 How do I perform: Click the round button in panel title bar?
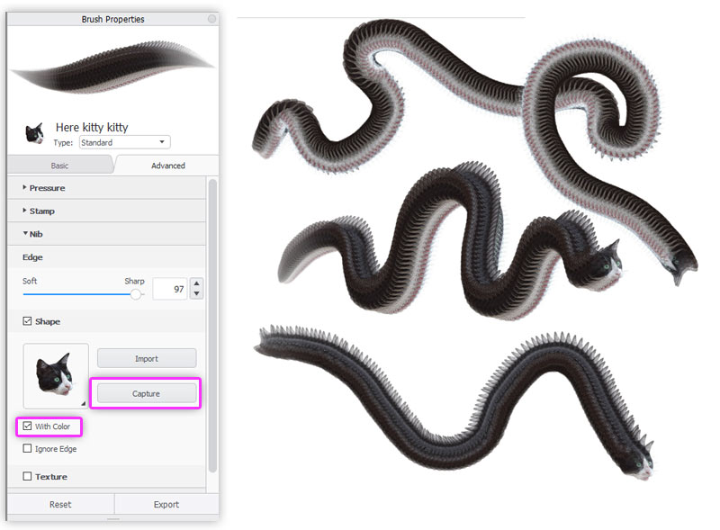pyautogui.click(x=211, y=19)
